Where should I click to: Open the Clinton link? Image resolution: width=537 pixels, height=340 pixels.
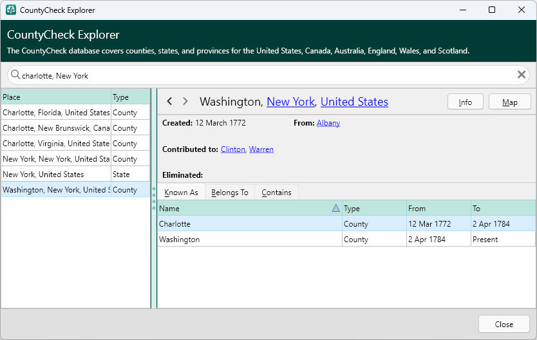[233, 149]
